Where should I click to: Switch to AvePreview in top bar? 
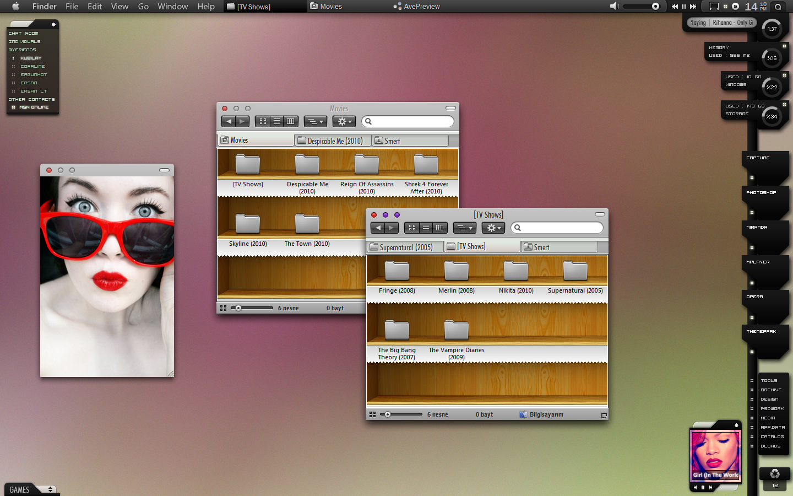416,7
